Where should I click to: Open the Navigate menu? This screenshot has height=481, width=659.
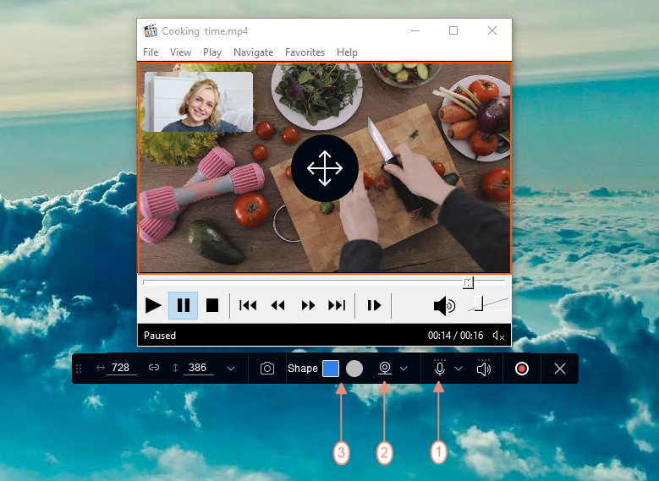[254, 52]
